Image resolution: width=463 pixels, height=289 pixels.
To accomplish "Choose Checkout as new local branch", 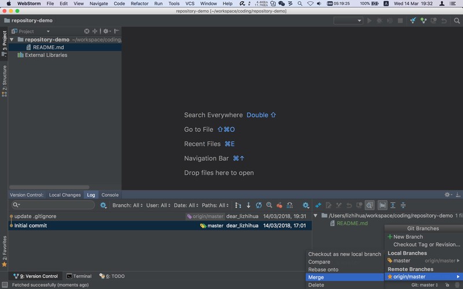I will point(344,254).
